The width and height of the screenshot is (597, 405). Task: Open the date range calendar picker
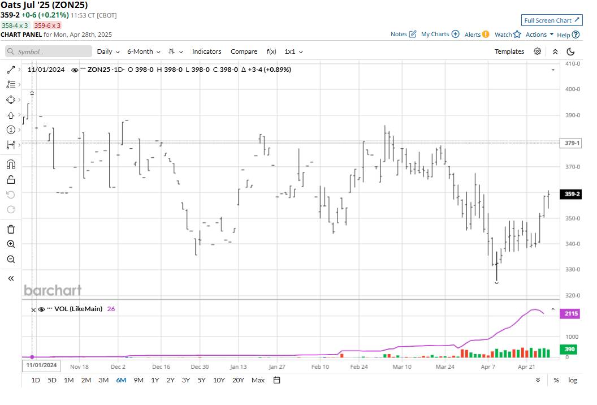277,380
